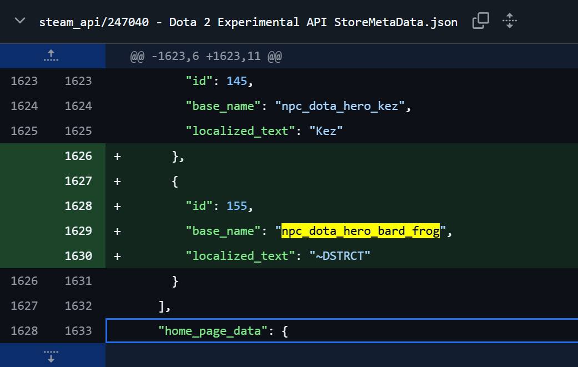Select added line number 1626
Viewport: 578px width, 367px height.
[78, 156]
